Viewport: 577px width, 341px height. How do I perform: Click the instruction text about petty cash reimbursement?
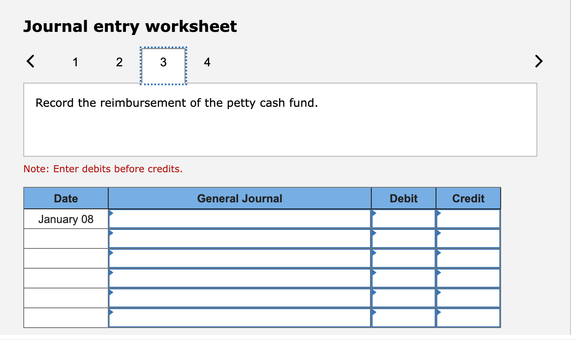coord(177,103)
